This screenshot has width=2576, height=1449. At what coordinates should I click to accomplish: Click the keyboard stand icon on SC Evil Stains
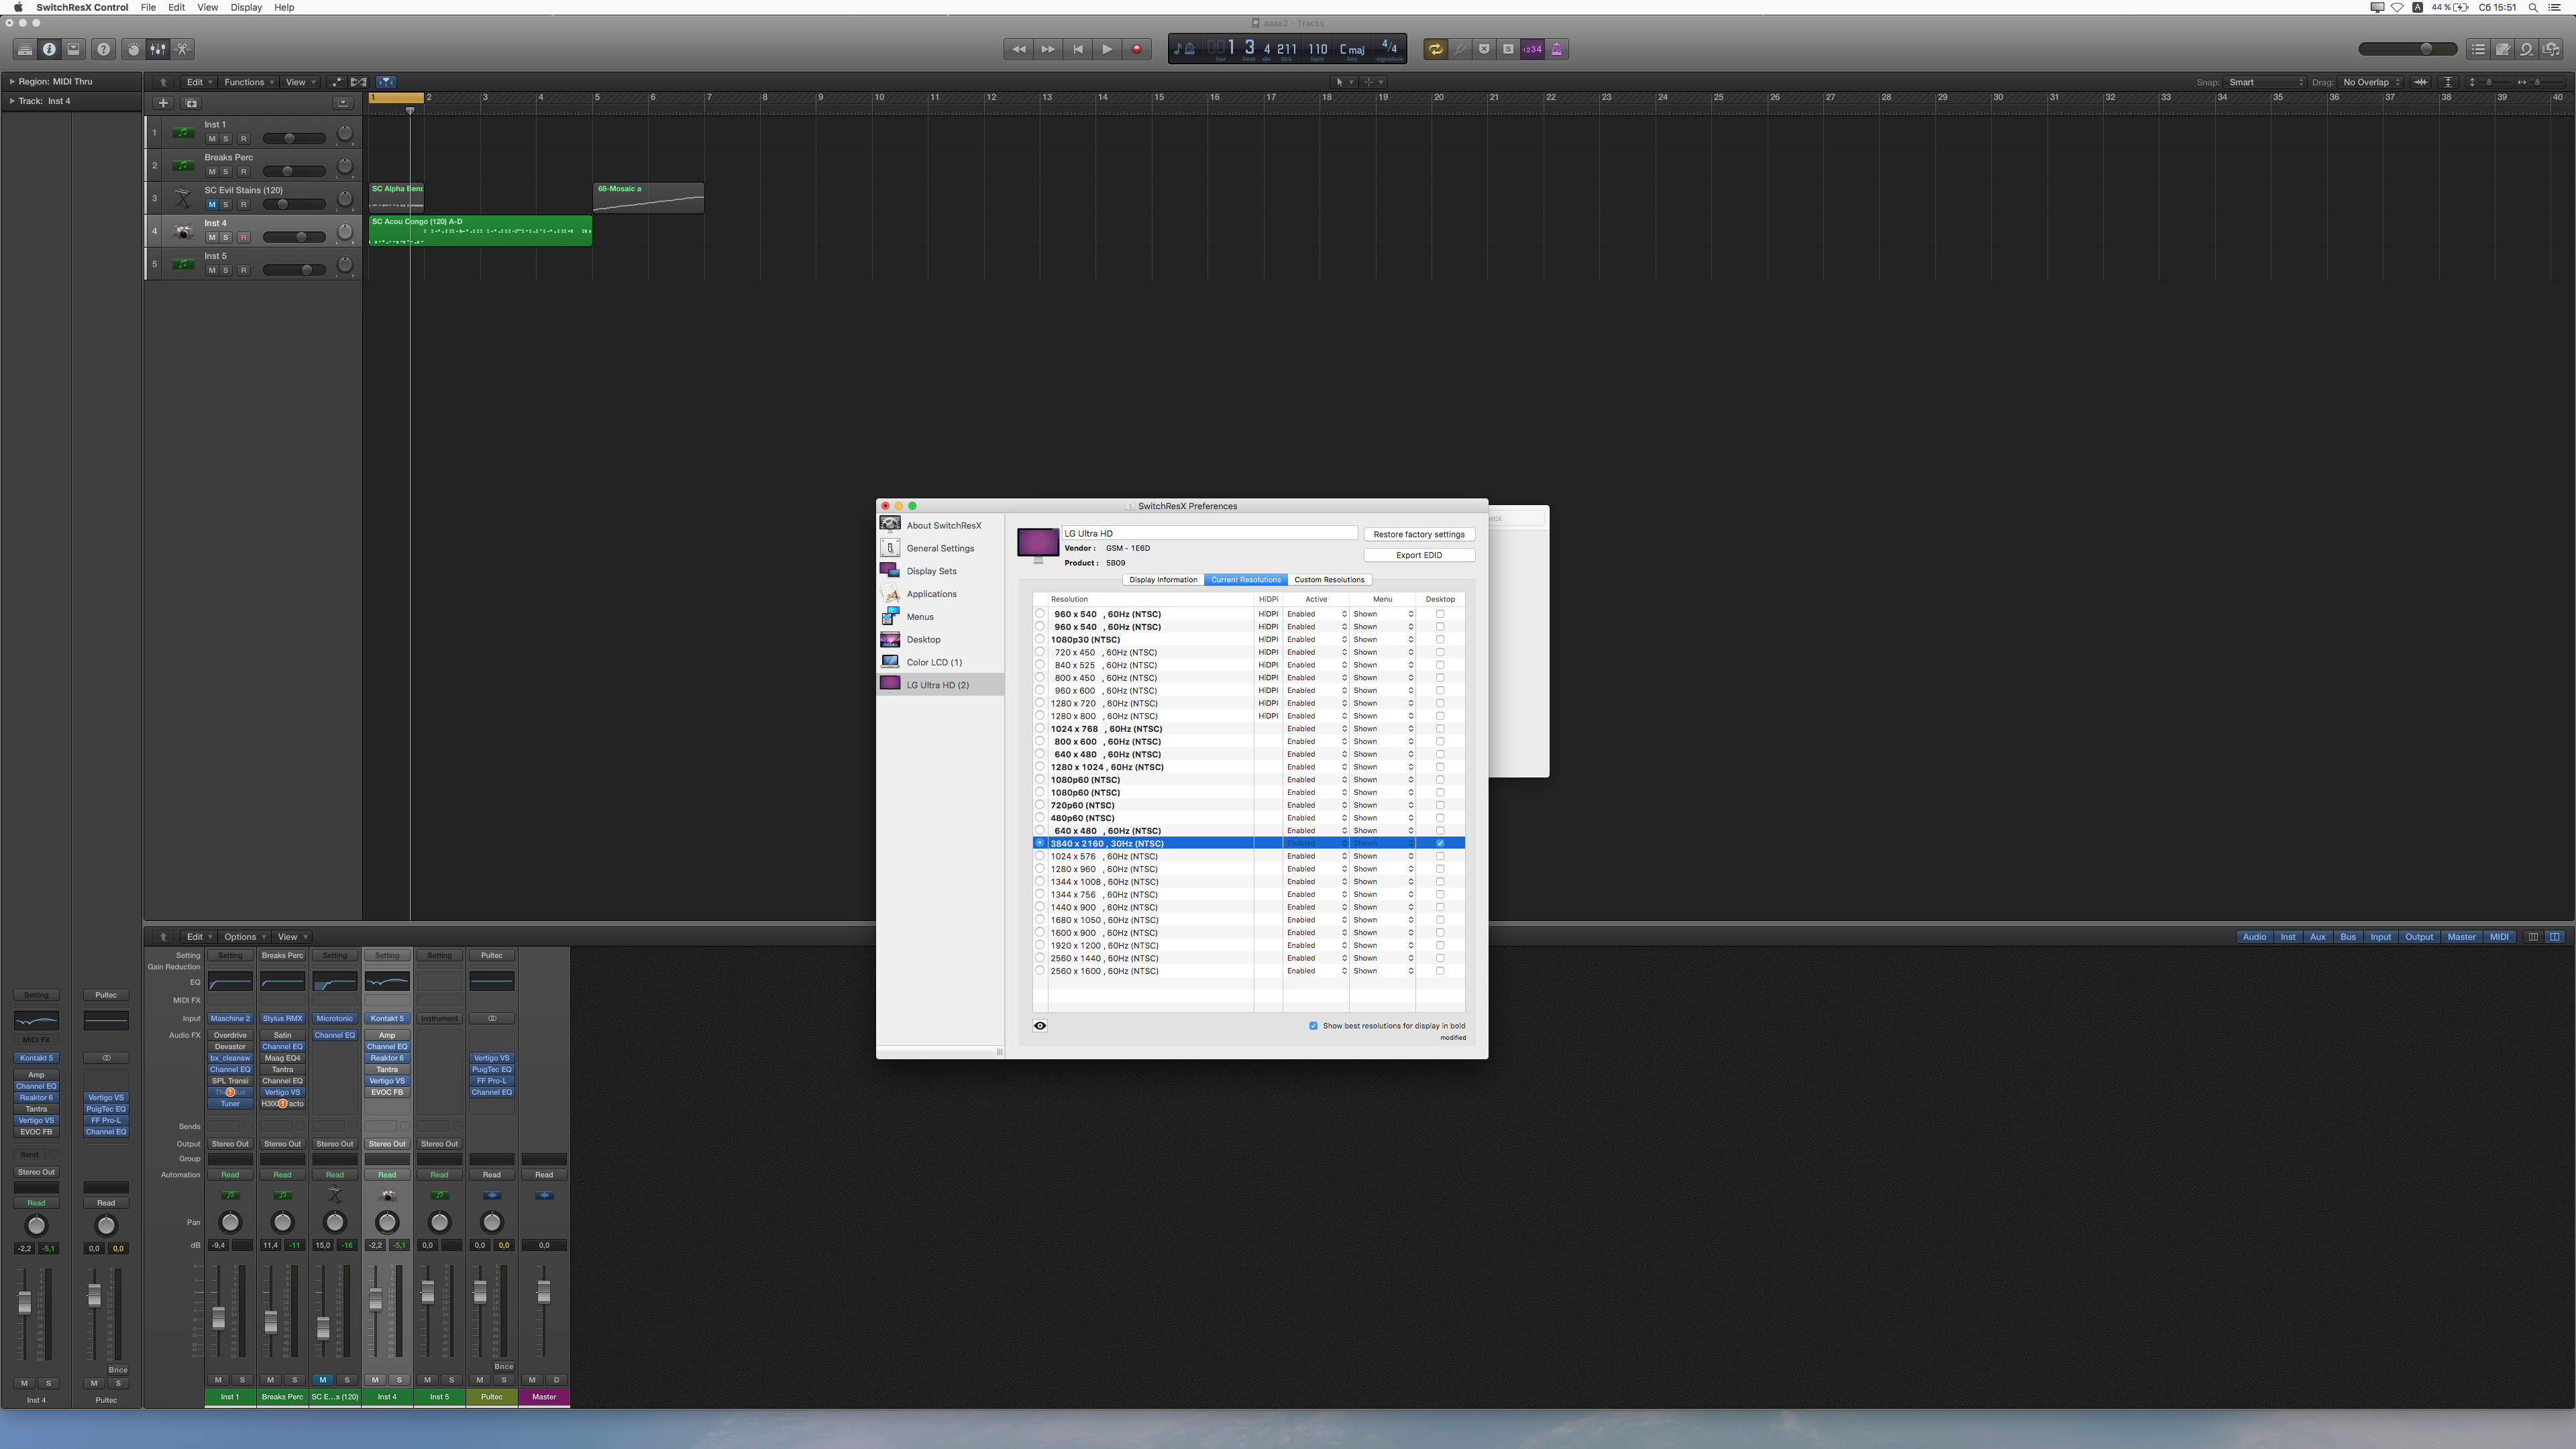point(183,198)
